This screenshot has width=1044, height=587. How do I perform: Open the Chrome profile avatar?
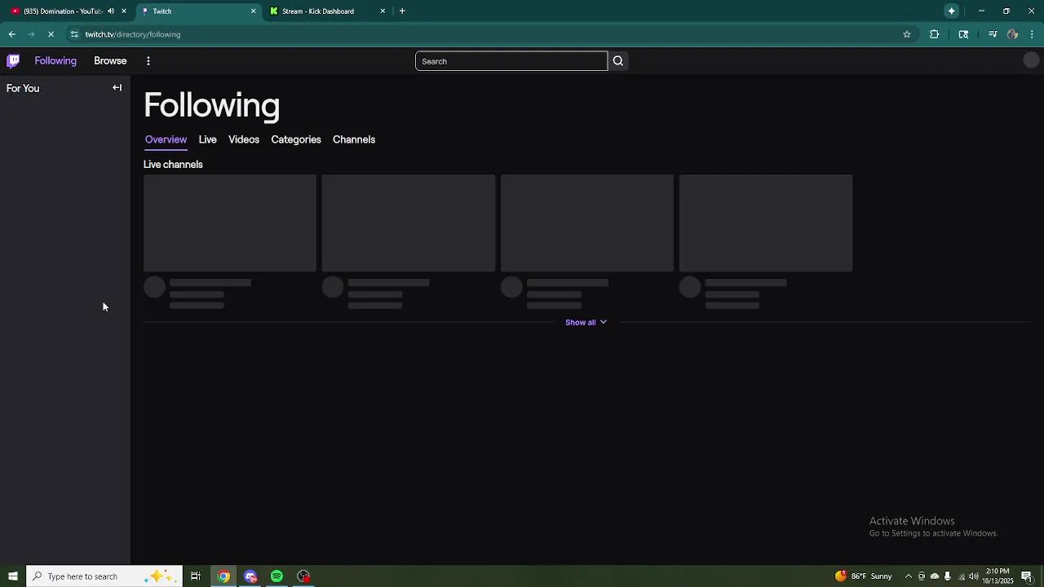[1012, 34]
